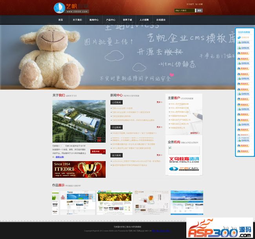This screenshot has height=239, width=255.
Task: Click 更多>> beside 公司新闻
Action: point(159,102)
